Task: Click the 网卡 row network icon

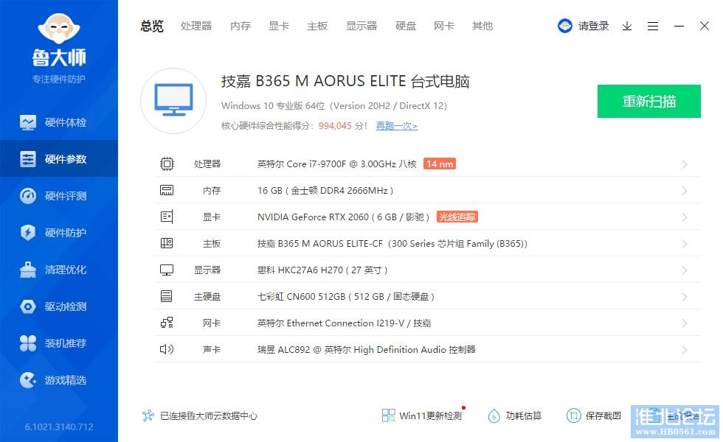Action: coord(167,323)
